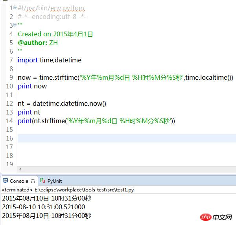Click the '#!/usr/bin/env python' shebang line
Image resolution: width=236 pixels, height=225 pixels.
(51, 8)
